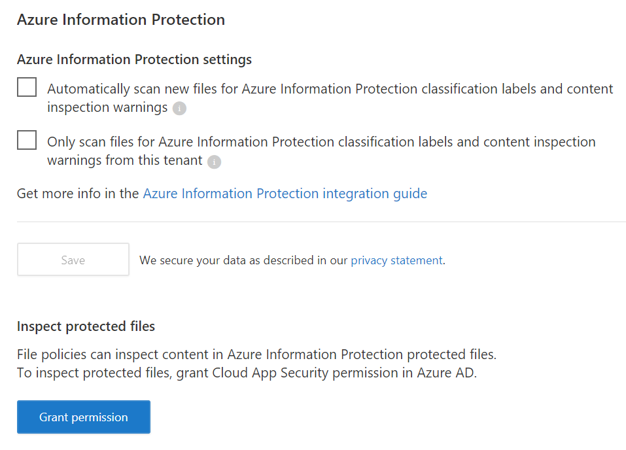Enable automatic scanning of new files checkbox
This screenshot has height=450, width=626.
point(27,87)
